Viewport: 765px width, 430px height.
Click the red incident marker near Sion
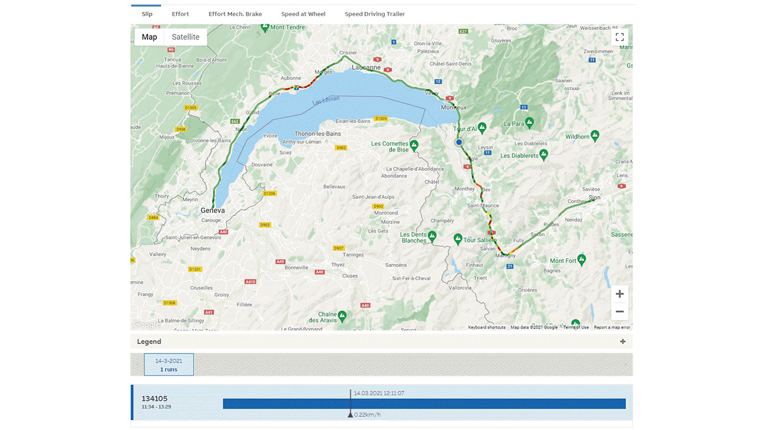pyautogui.click(x=621, y=186)
